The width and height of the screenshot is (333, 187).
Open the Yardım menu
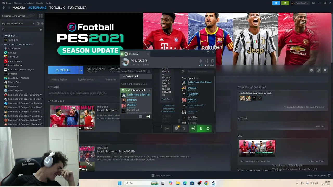pyautogui.click(x=49, y=3)
